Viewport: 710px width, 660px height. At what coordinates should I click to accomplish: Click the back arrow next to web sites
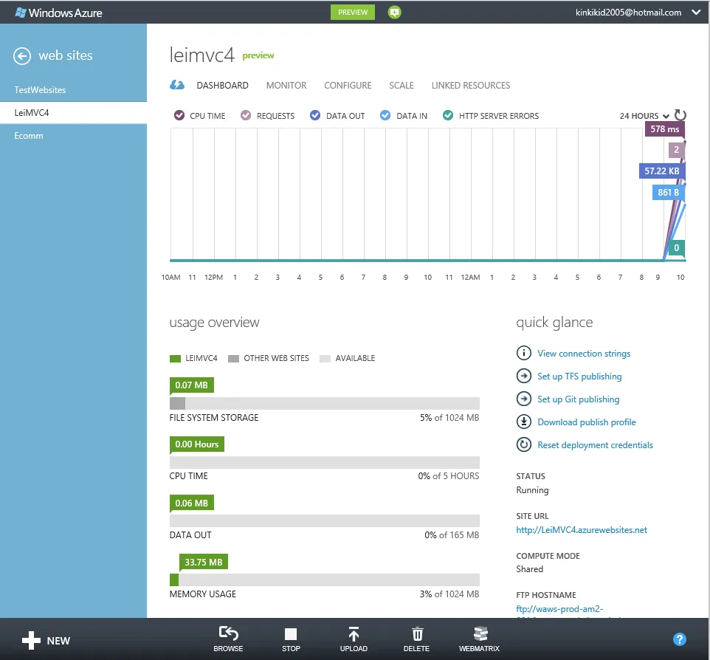click(22, 56)
